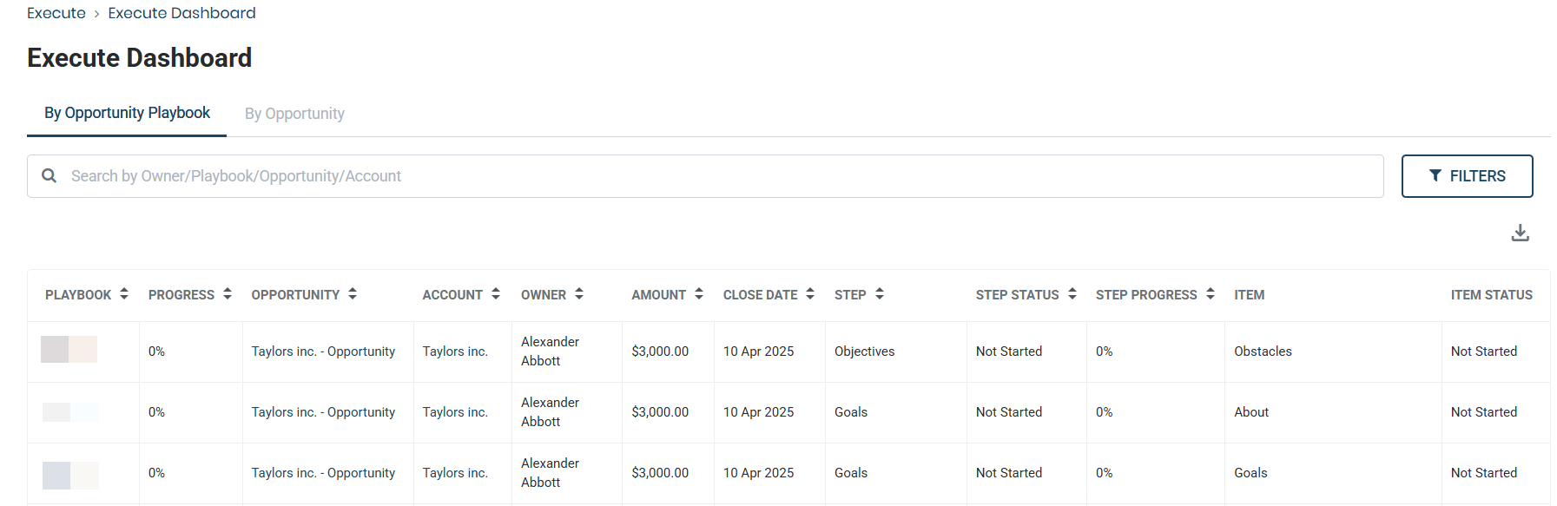1557x506 pixels.
Task: Click the download export icon
Action: [1520, 233]
